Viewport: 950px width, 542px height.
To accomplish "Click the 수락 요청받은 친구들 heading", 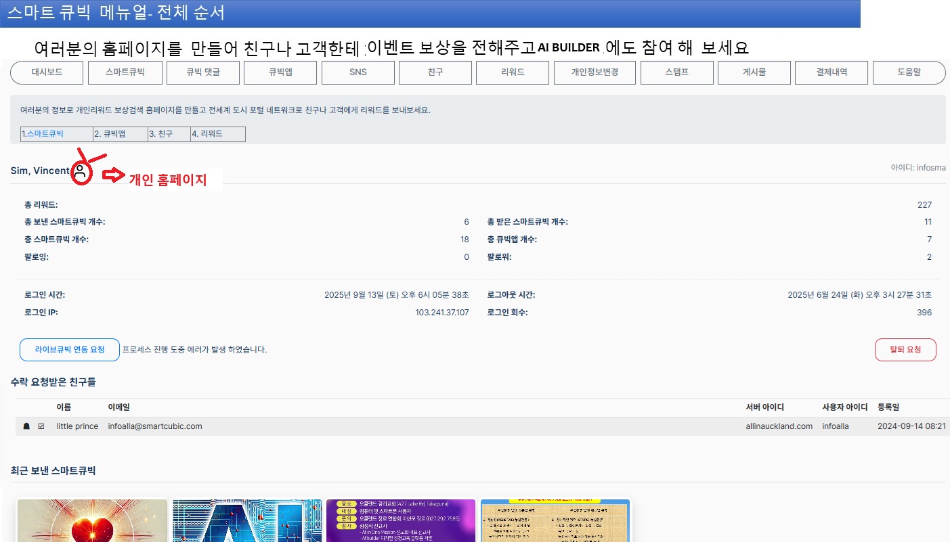I will coord(53,382).
